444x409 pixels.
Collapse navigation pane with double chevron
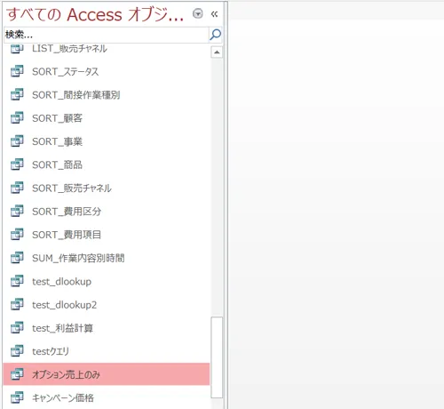(214, 14)
